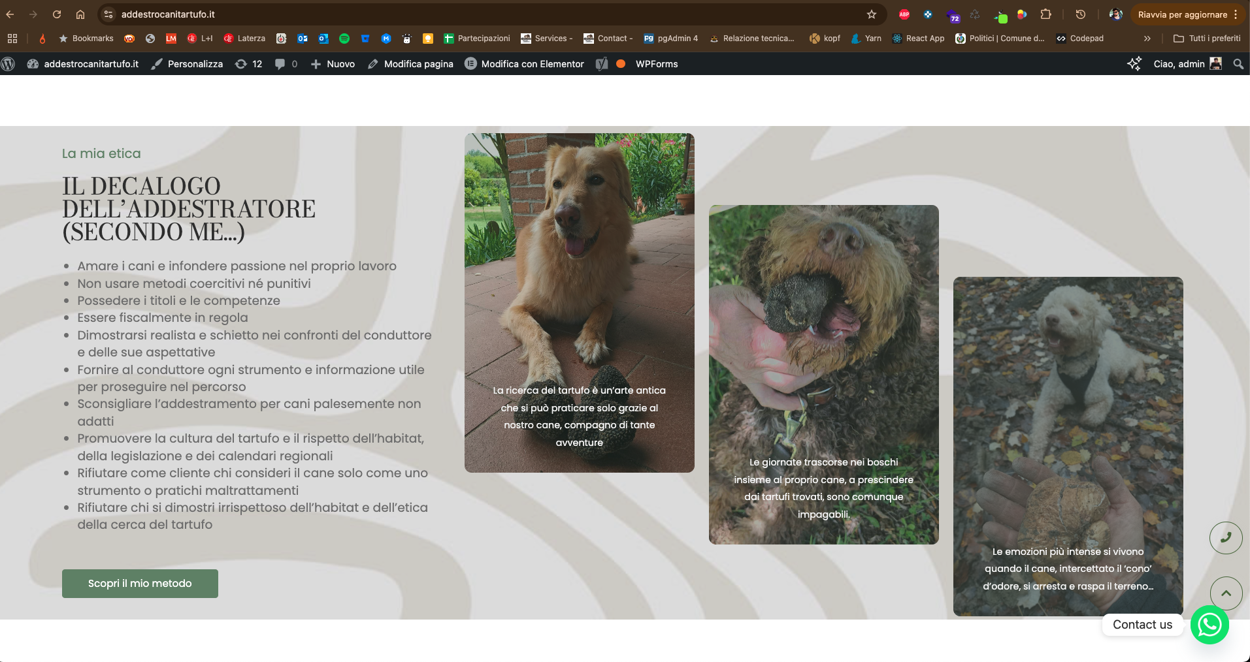Click the scroll-to-top arrow button
1250x662 pixels.
coord(1226,593)
